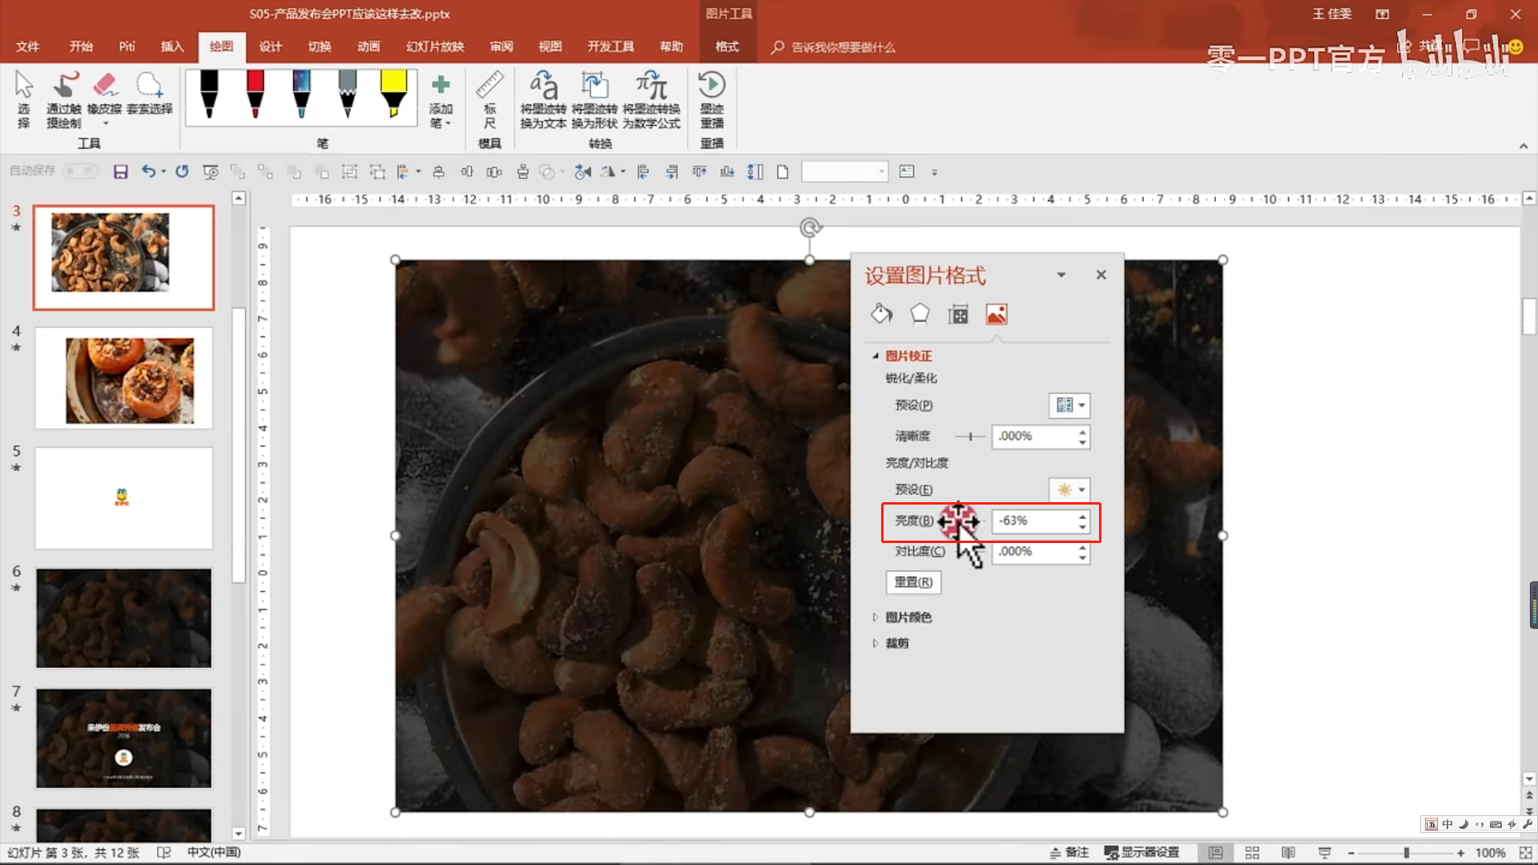Viewport: 1538px width, 865px height.
Task: Choose the 套索选择 lasso select tool
Action: coord(150,94)
